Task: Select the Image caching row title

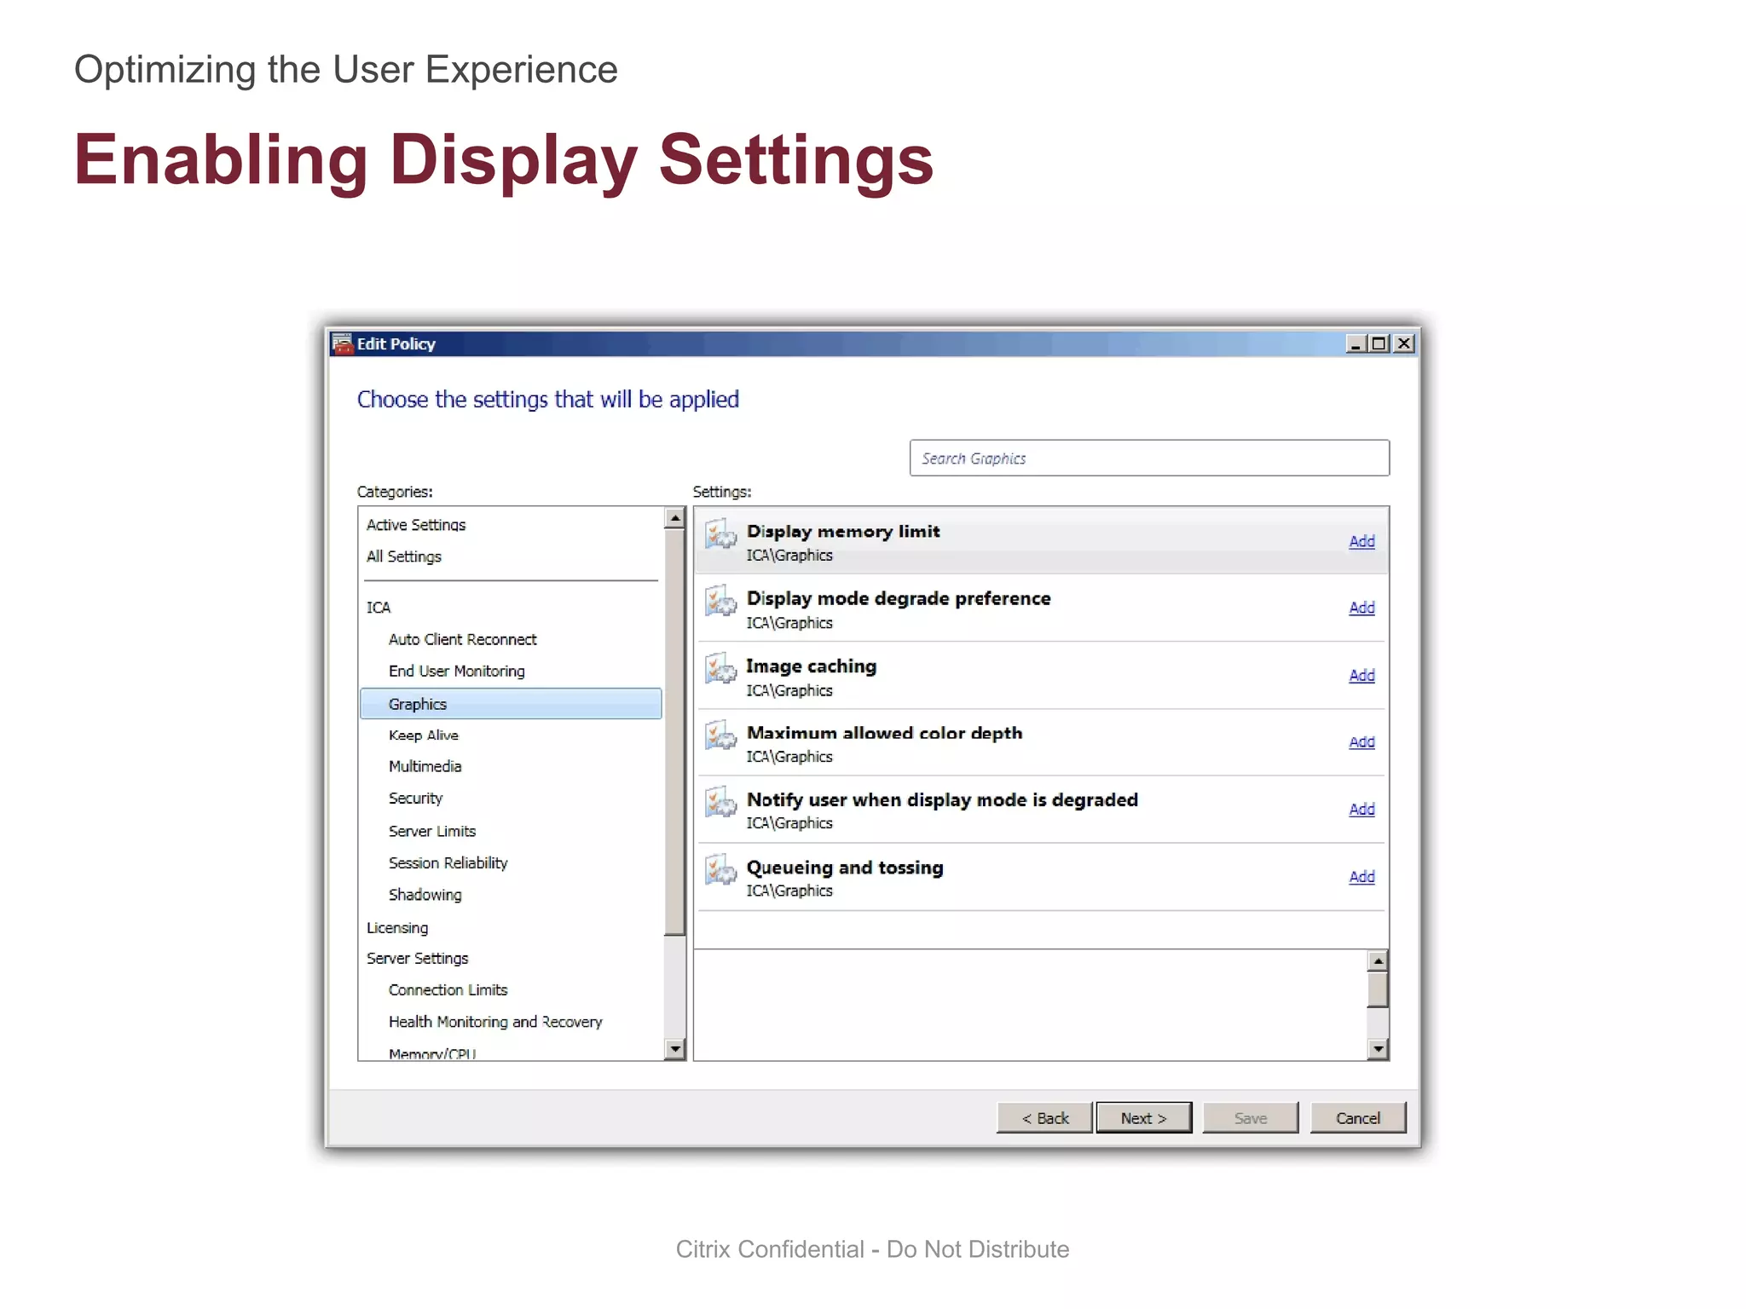Action: 812,666
